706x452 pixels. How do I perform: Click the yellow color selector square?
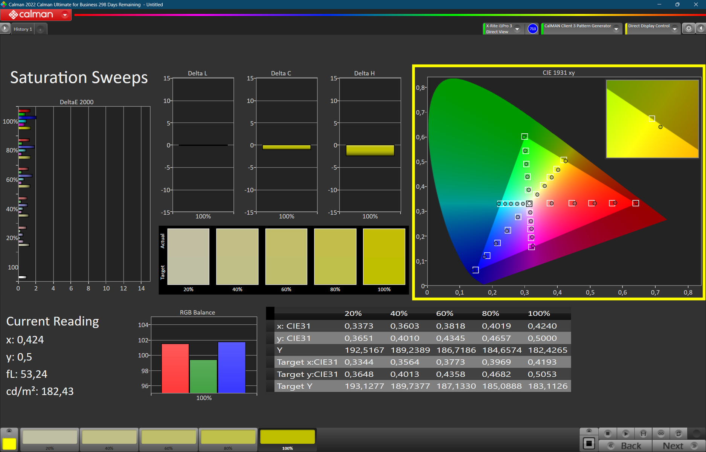click(9, 443)
